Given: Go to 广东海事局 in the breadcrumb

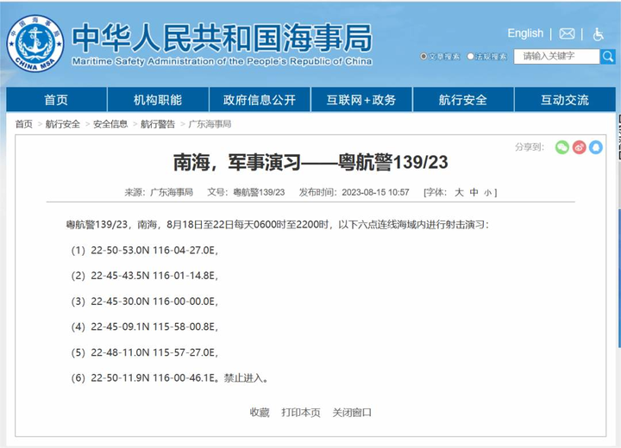Looking at the screenshot, I should coord(210,124).
